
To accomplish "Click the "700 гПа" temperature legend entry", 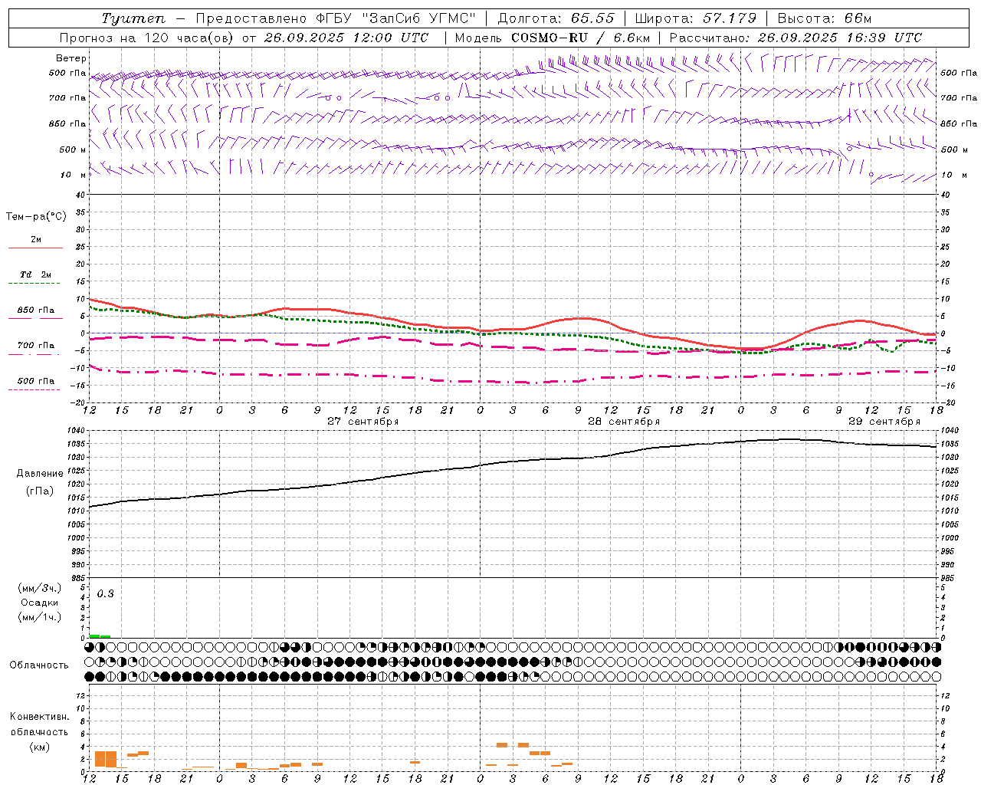I will (x=35, y=345).
